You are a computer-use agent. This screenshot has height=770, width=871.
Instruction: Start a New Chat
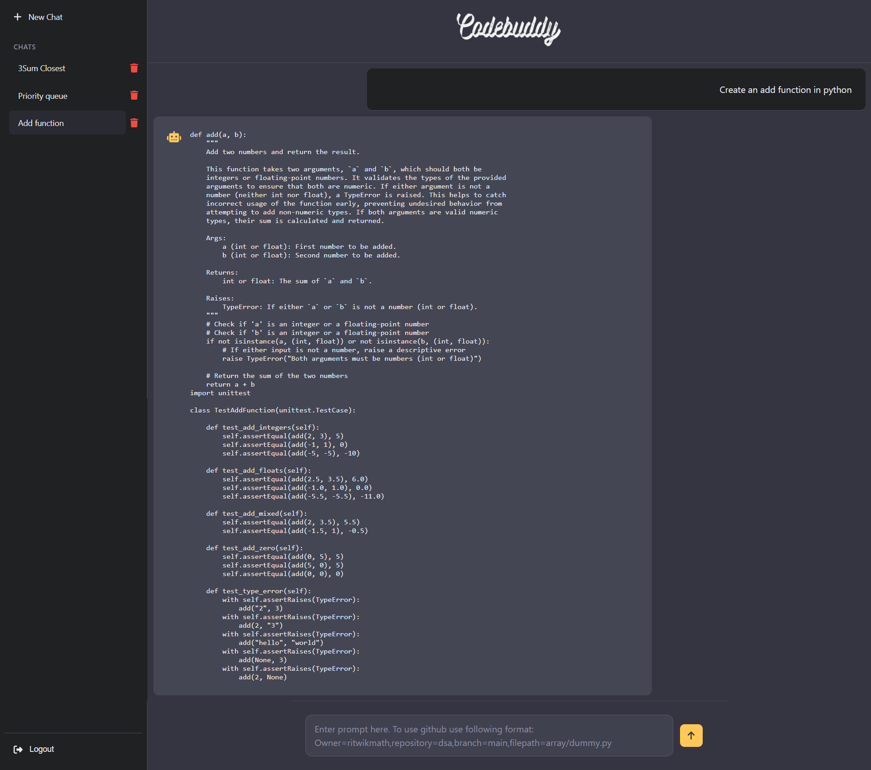coord(45,17)
